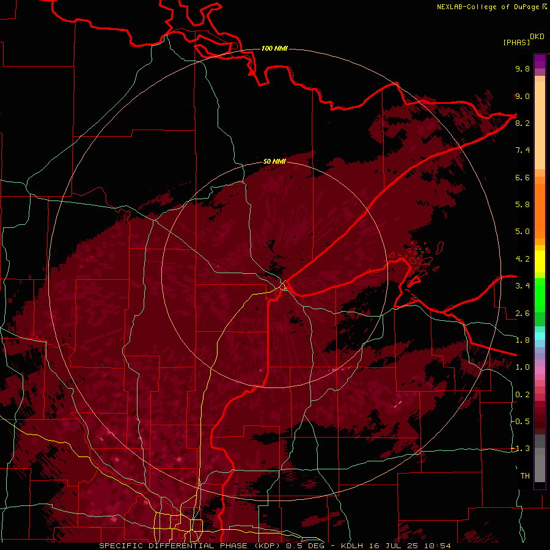
Task: Click the 100 NMI range ring label
Action: pyautogui.click(x=274, y=48)
